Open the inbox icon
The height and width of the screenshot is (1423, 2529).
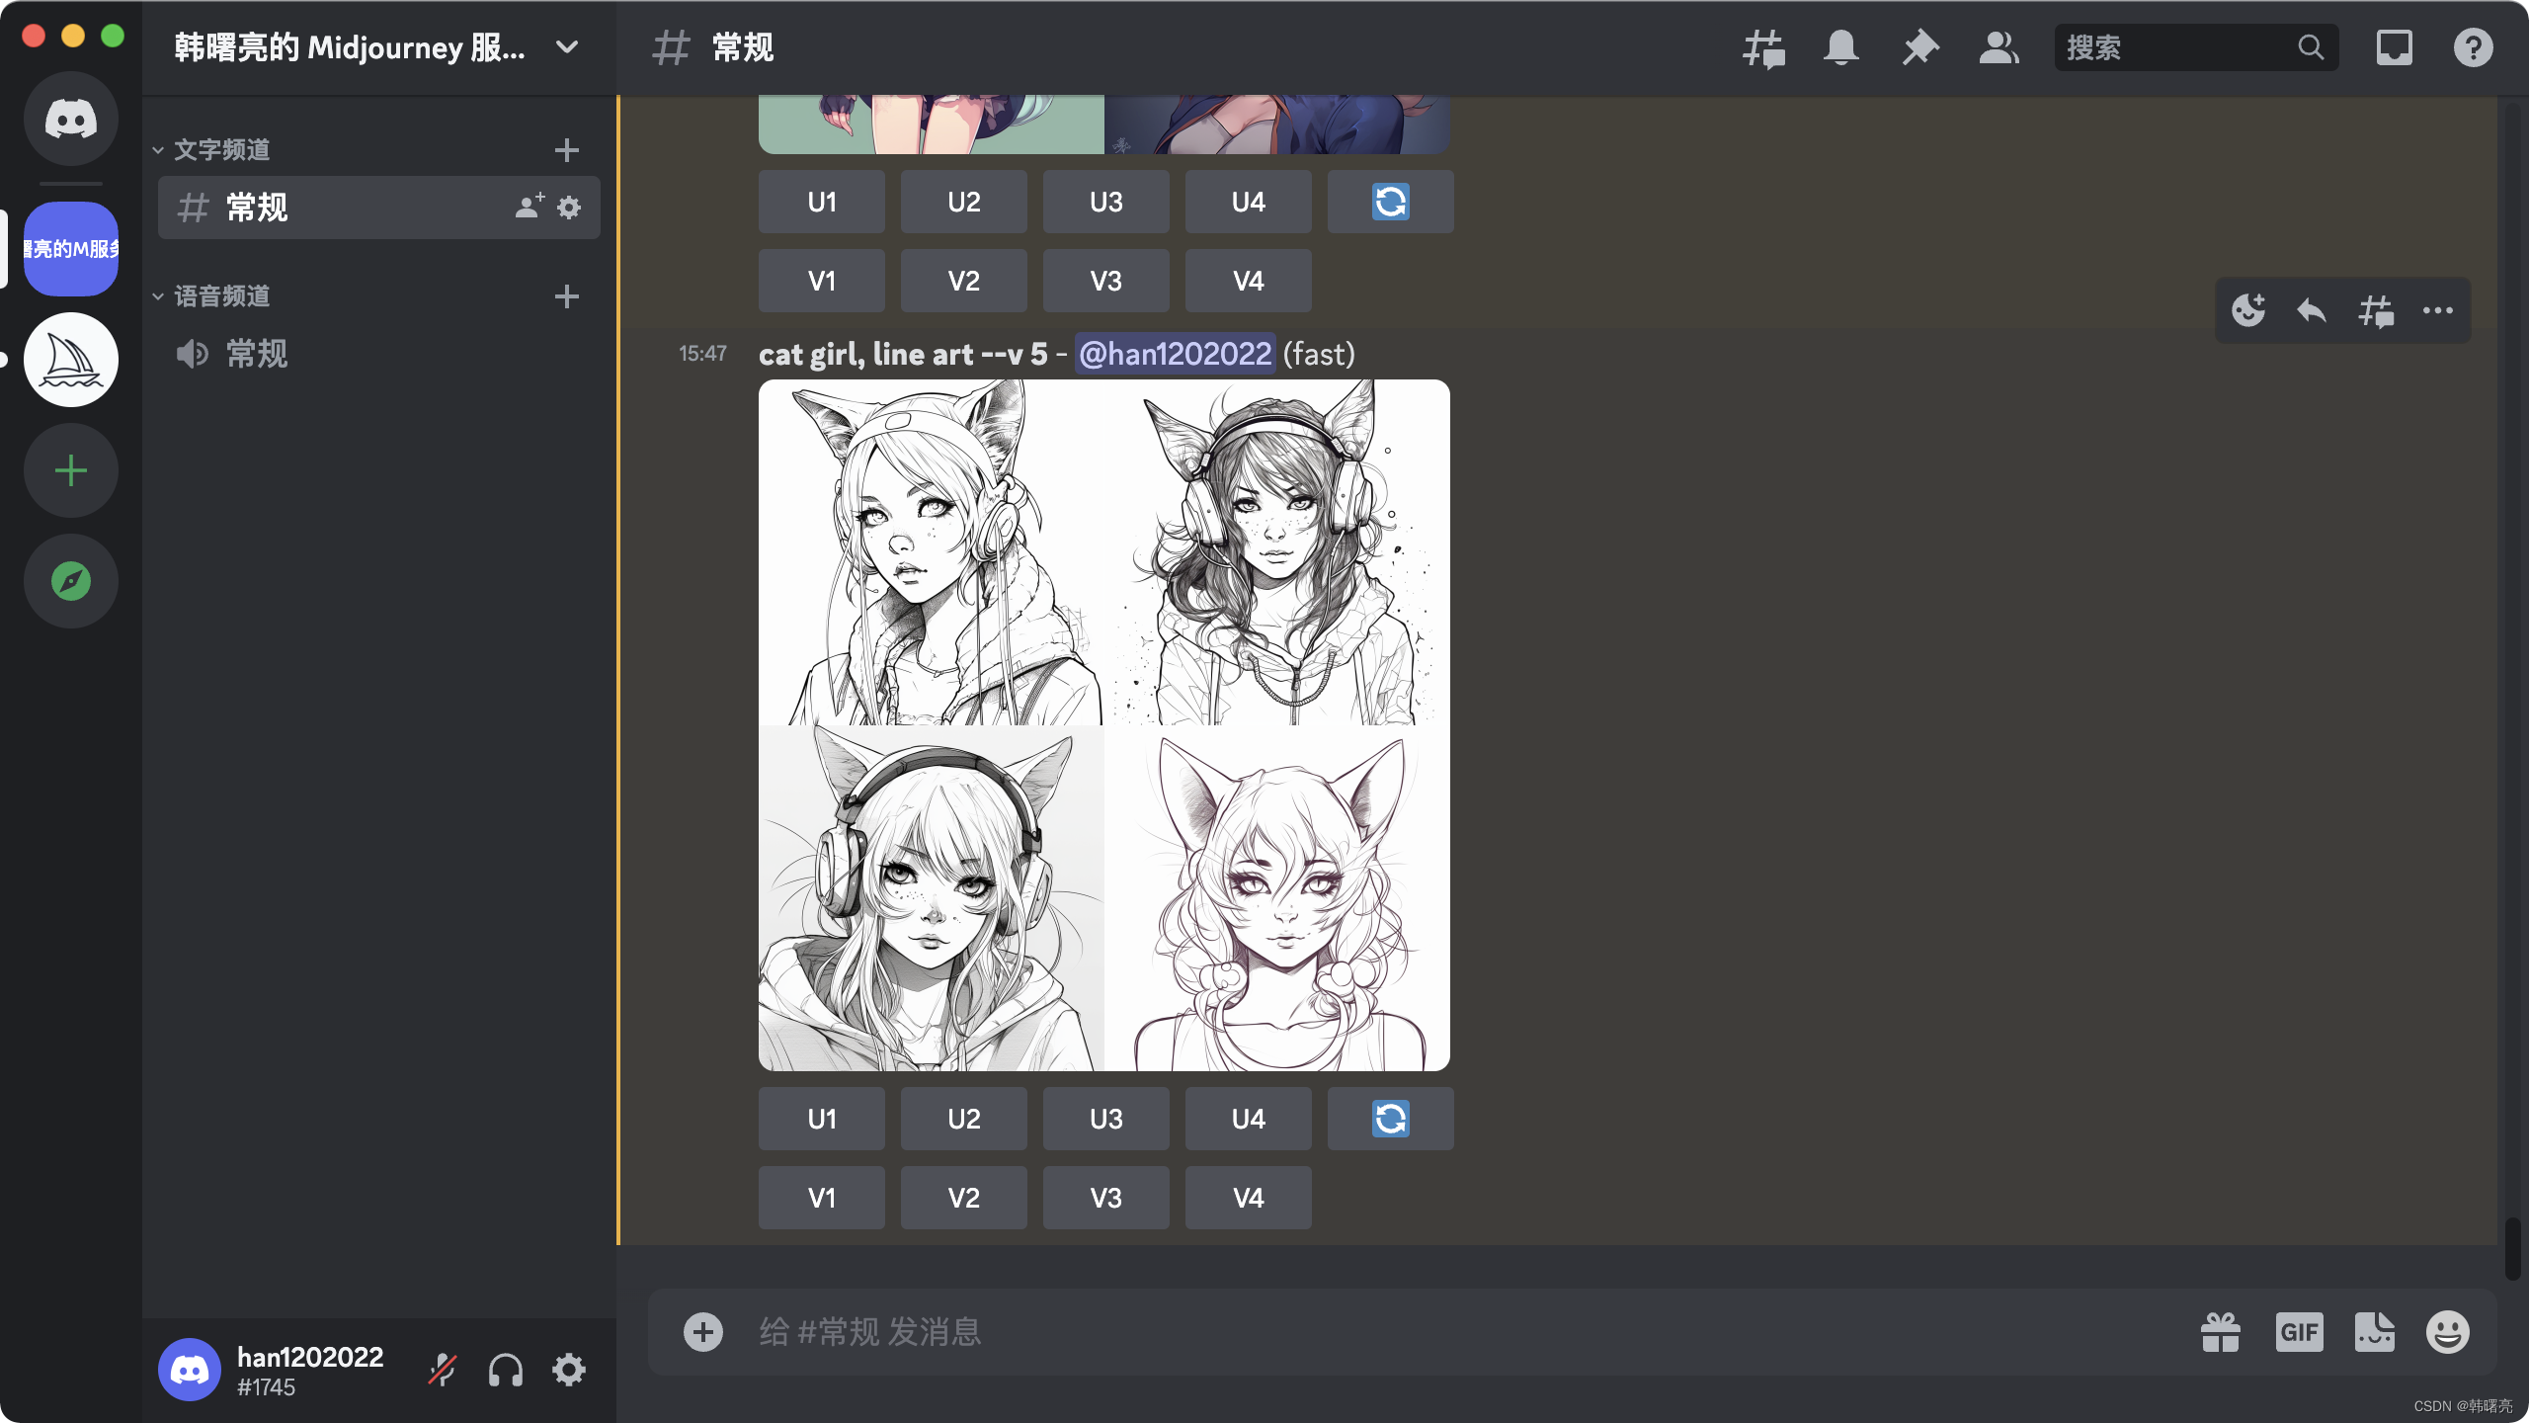click(2394, 47)
